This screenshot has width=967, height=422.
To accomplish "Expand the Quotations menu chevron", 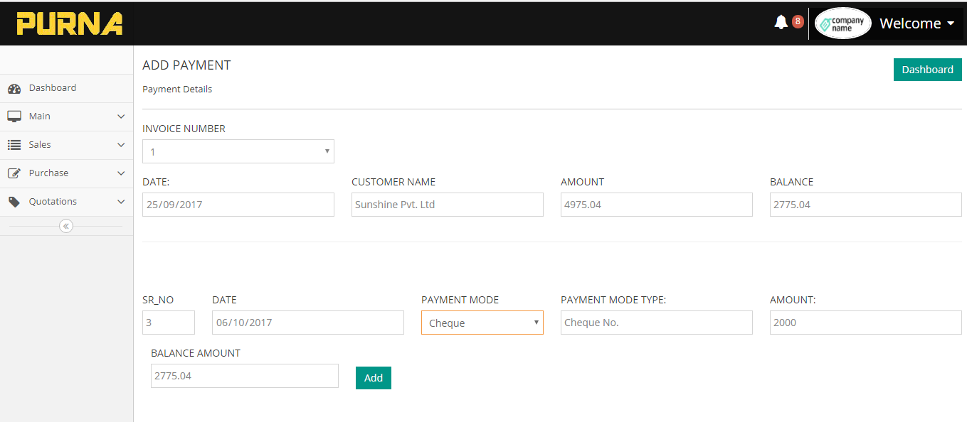I will pos(121,202).
